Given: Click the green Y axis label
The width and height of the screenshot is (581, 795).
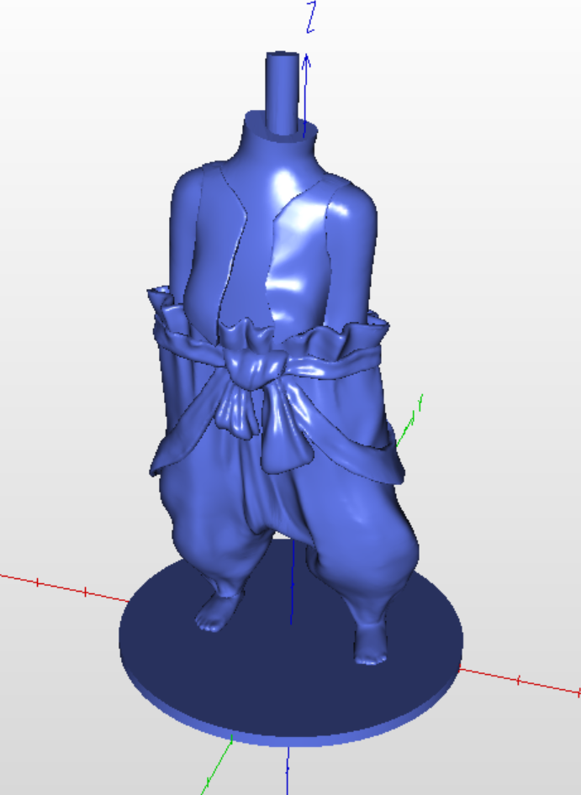Looking at the screenshot, I should click(x=420, y=403).
